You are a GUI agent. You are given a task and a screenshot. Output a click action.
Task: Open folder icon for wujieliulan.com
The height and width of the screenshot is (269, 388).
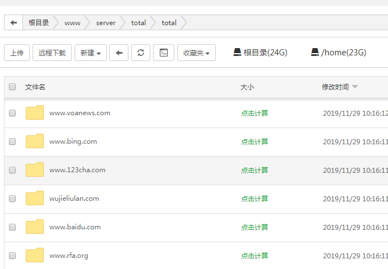[x=35, y=198]
